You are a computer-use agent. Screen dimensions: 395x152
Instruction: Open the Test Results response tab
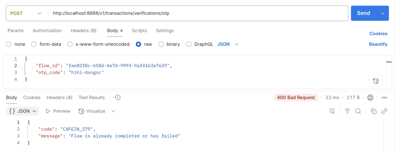pos(92,97)
